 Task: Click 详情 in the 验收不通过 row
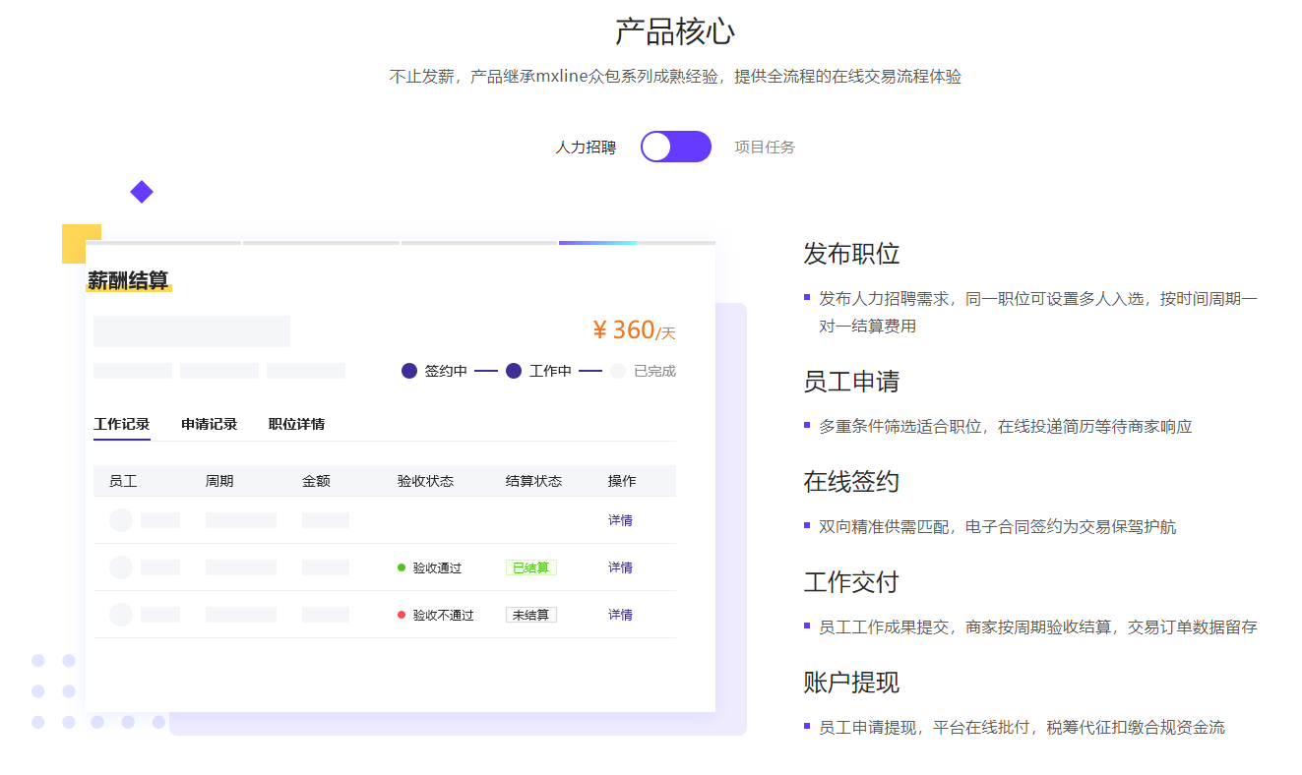point(620,615)
